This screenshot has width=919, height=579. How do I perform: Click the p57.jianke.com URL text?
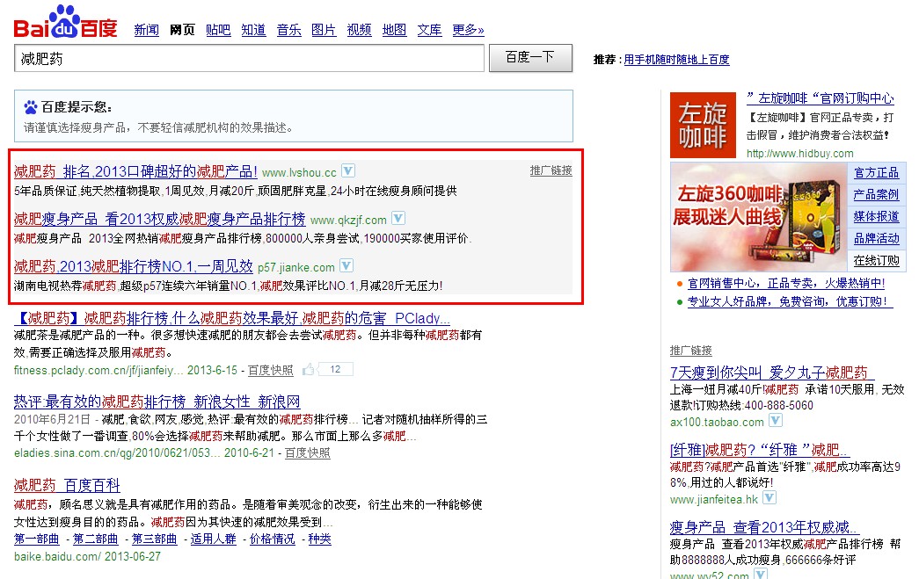[x=296, y=268]
